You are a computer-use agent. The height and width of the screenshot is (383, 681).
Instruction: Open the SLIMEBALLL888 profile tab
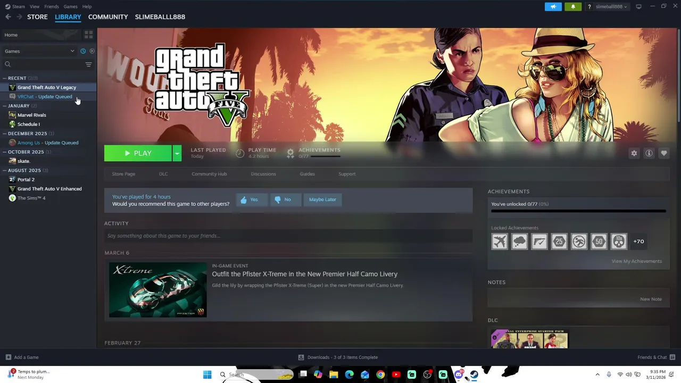tap(160, 17)
